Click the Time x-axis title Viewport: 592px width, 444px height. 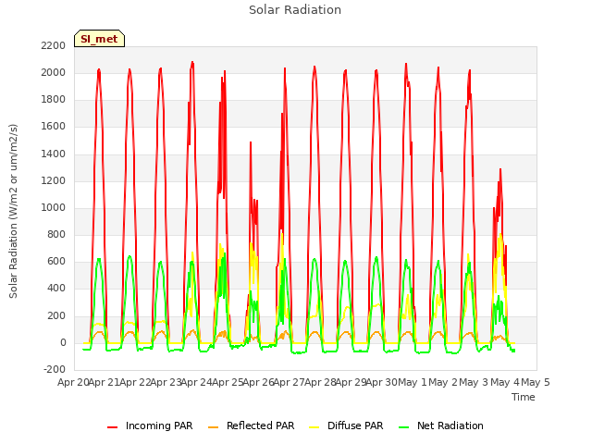tap(524, 397)
